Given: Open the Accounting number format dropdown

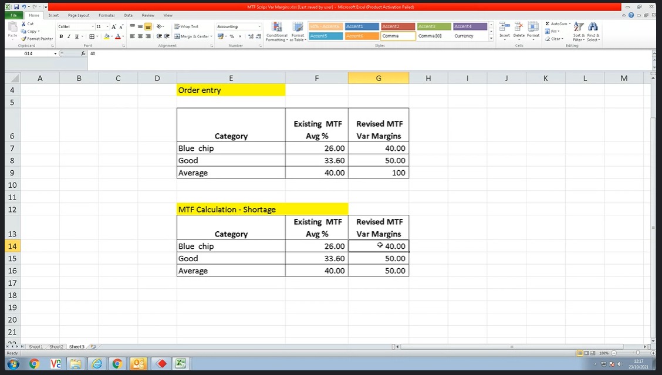Looking at the screenshot, I should coord(259,26).
